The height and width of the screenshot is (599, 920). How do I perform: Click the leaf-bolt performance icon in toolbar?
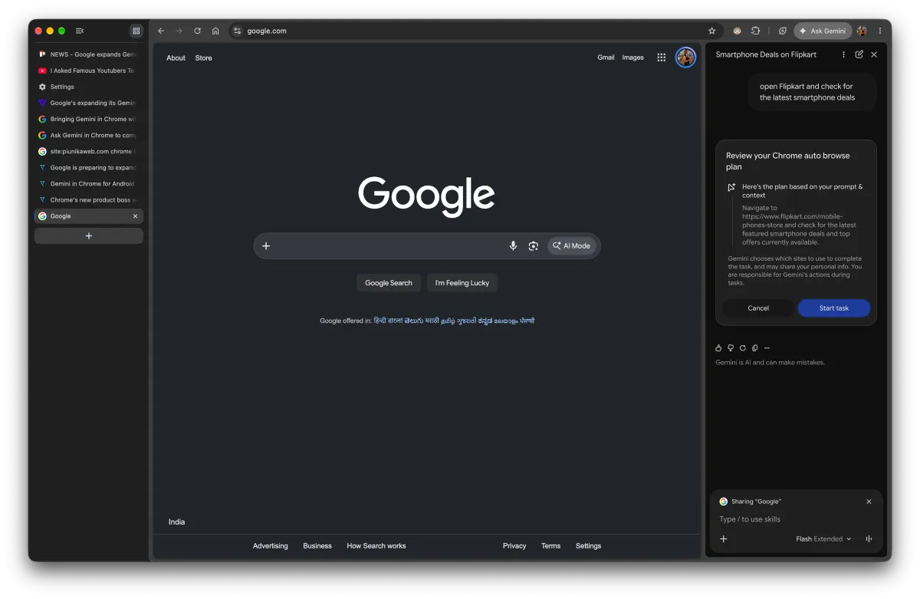click(782, 31)
